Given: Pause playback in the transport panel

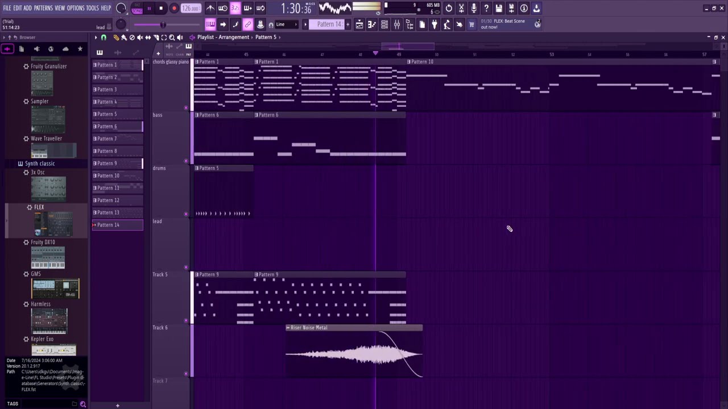Looking at the screenshot, I should coord(149,9).
